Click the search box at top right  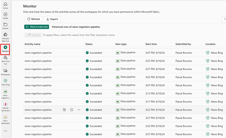224,19
